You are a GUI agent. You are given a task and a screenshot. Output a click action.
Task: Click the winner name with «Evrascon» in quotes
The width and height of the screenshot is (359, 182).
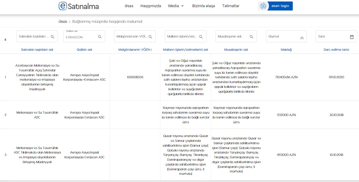[85, 77]
